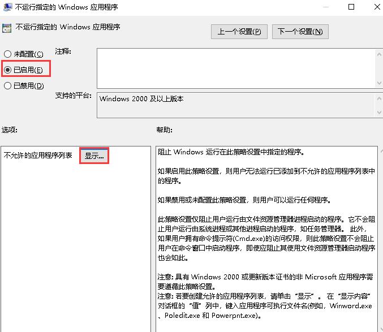Click the 上一个设置(P) button

pyautogui.click(x=239, y=32)
